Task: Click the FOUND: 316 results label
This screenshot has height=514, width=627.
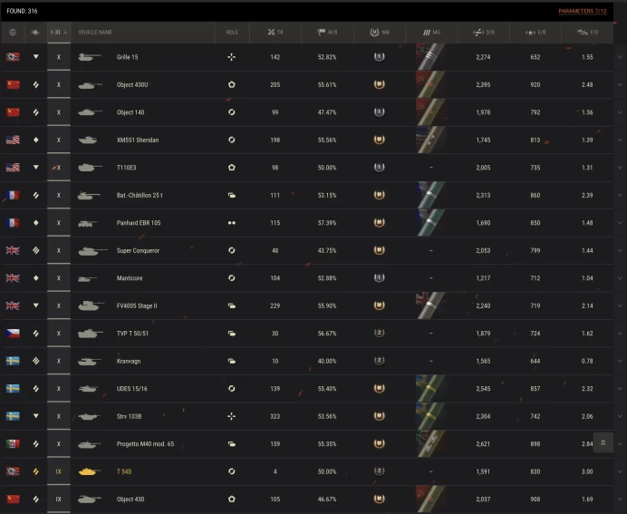Action: 22,11
